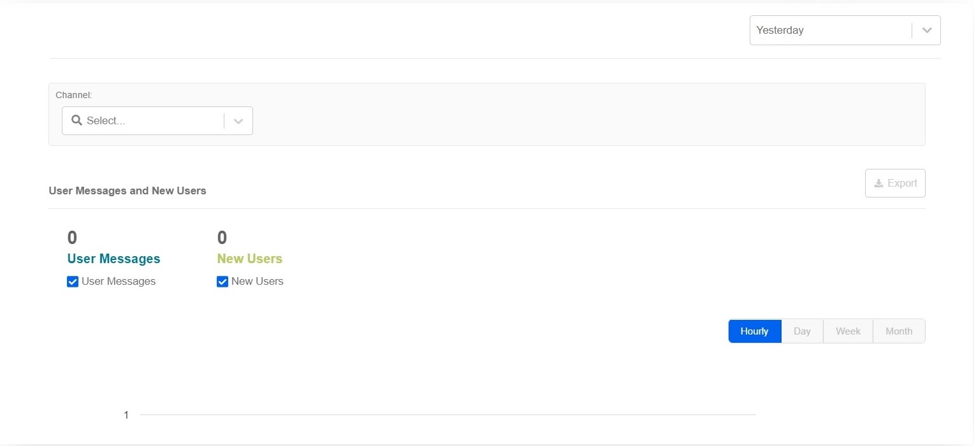Click the 'New Users' checkbox label text

257,282
